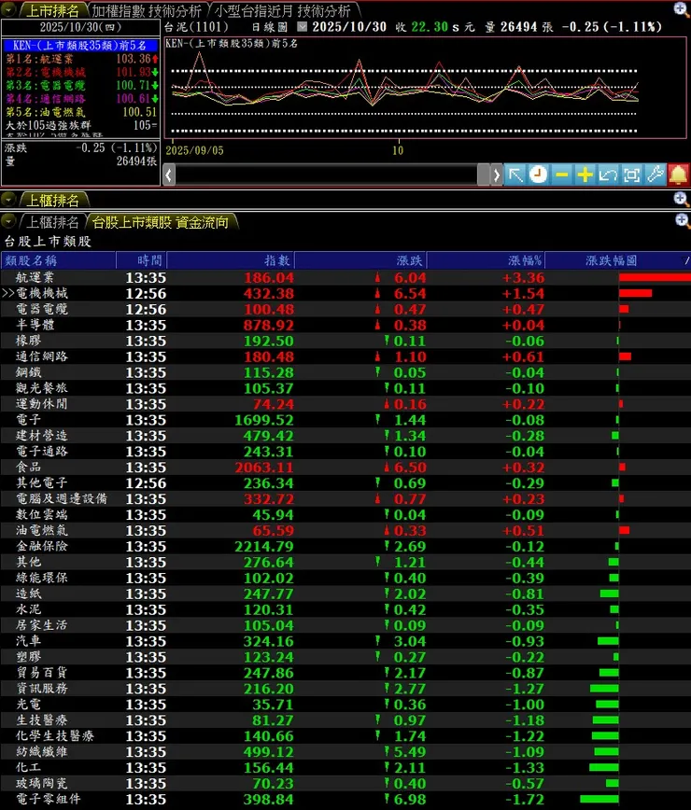Select 觀光餐旅 sector row
The image size is (691, 810).
(345, 388)
